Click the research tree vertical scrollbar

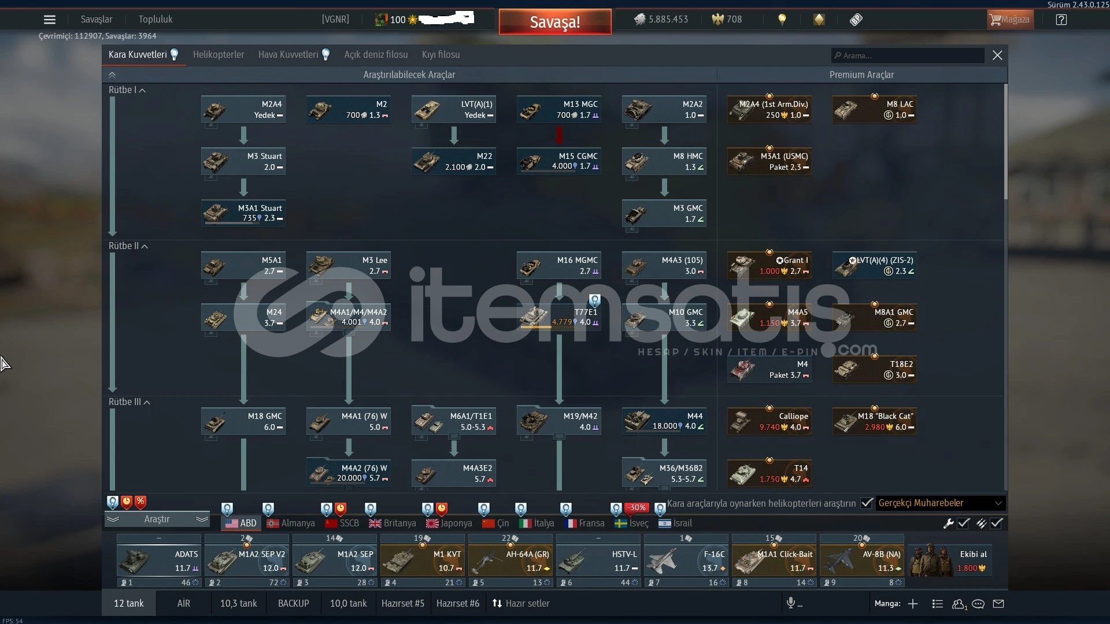(x=1006, y=142)
